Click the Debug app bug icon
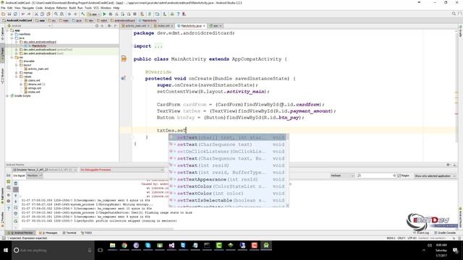 [111, 14]
